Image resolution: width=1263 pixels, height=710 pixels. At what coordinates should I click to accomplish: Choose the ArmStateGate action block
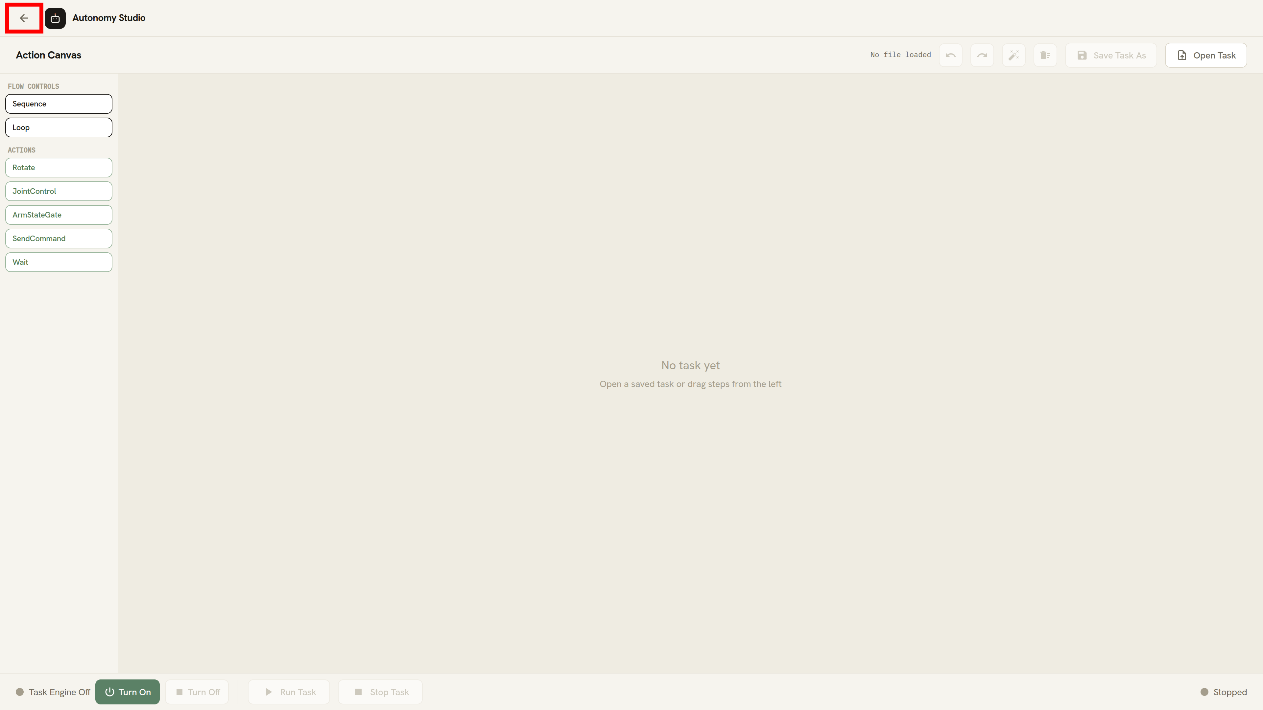pyautogui.click(x=59, y=215)
